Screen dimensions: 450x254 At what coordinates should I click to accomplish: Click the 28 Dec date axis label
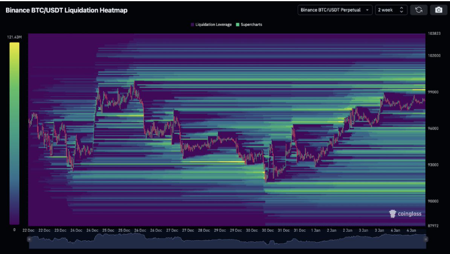pyautogui.click(x=204, y=231)
